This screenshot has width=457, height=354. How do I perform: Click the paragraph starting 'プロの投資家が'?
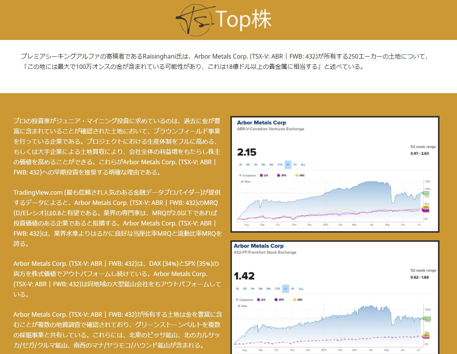[117, 147]
